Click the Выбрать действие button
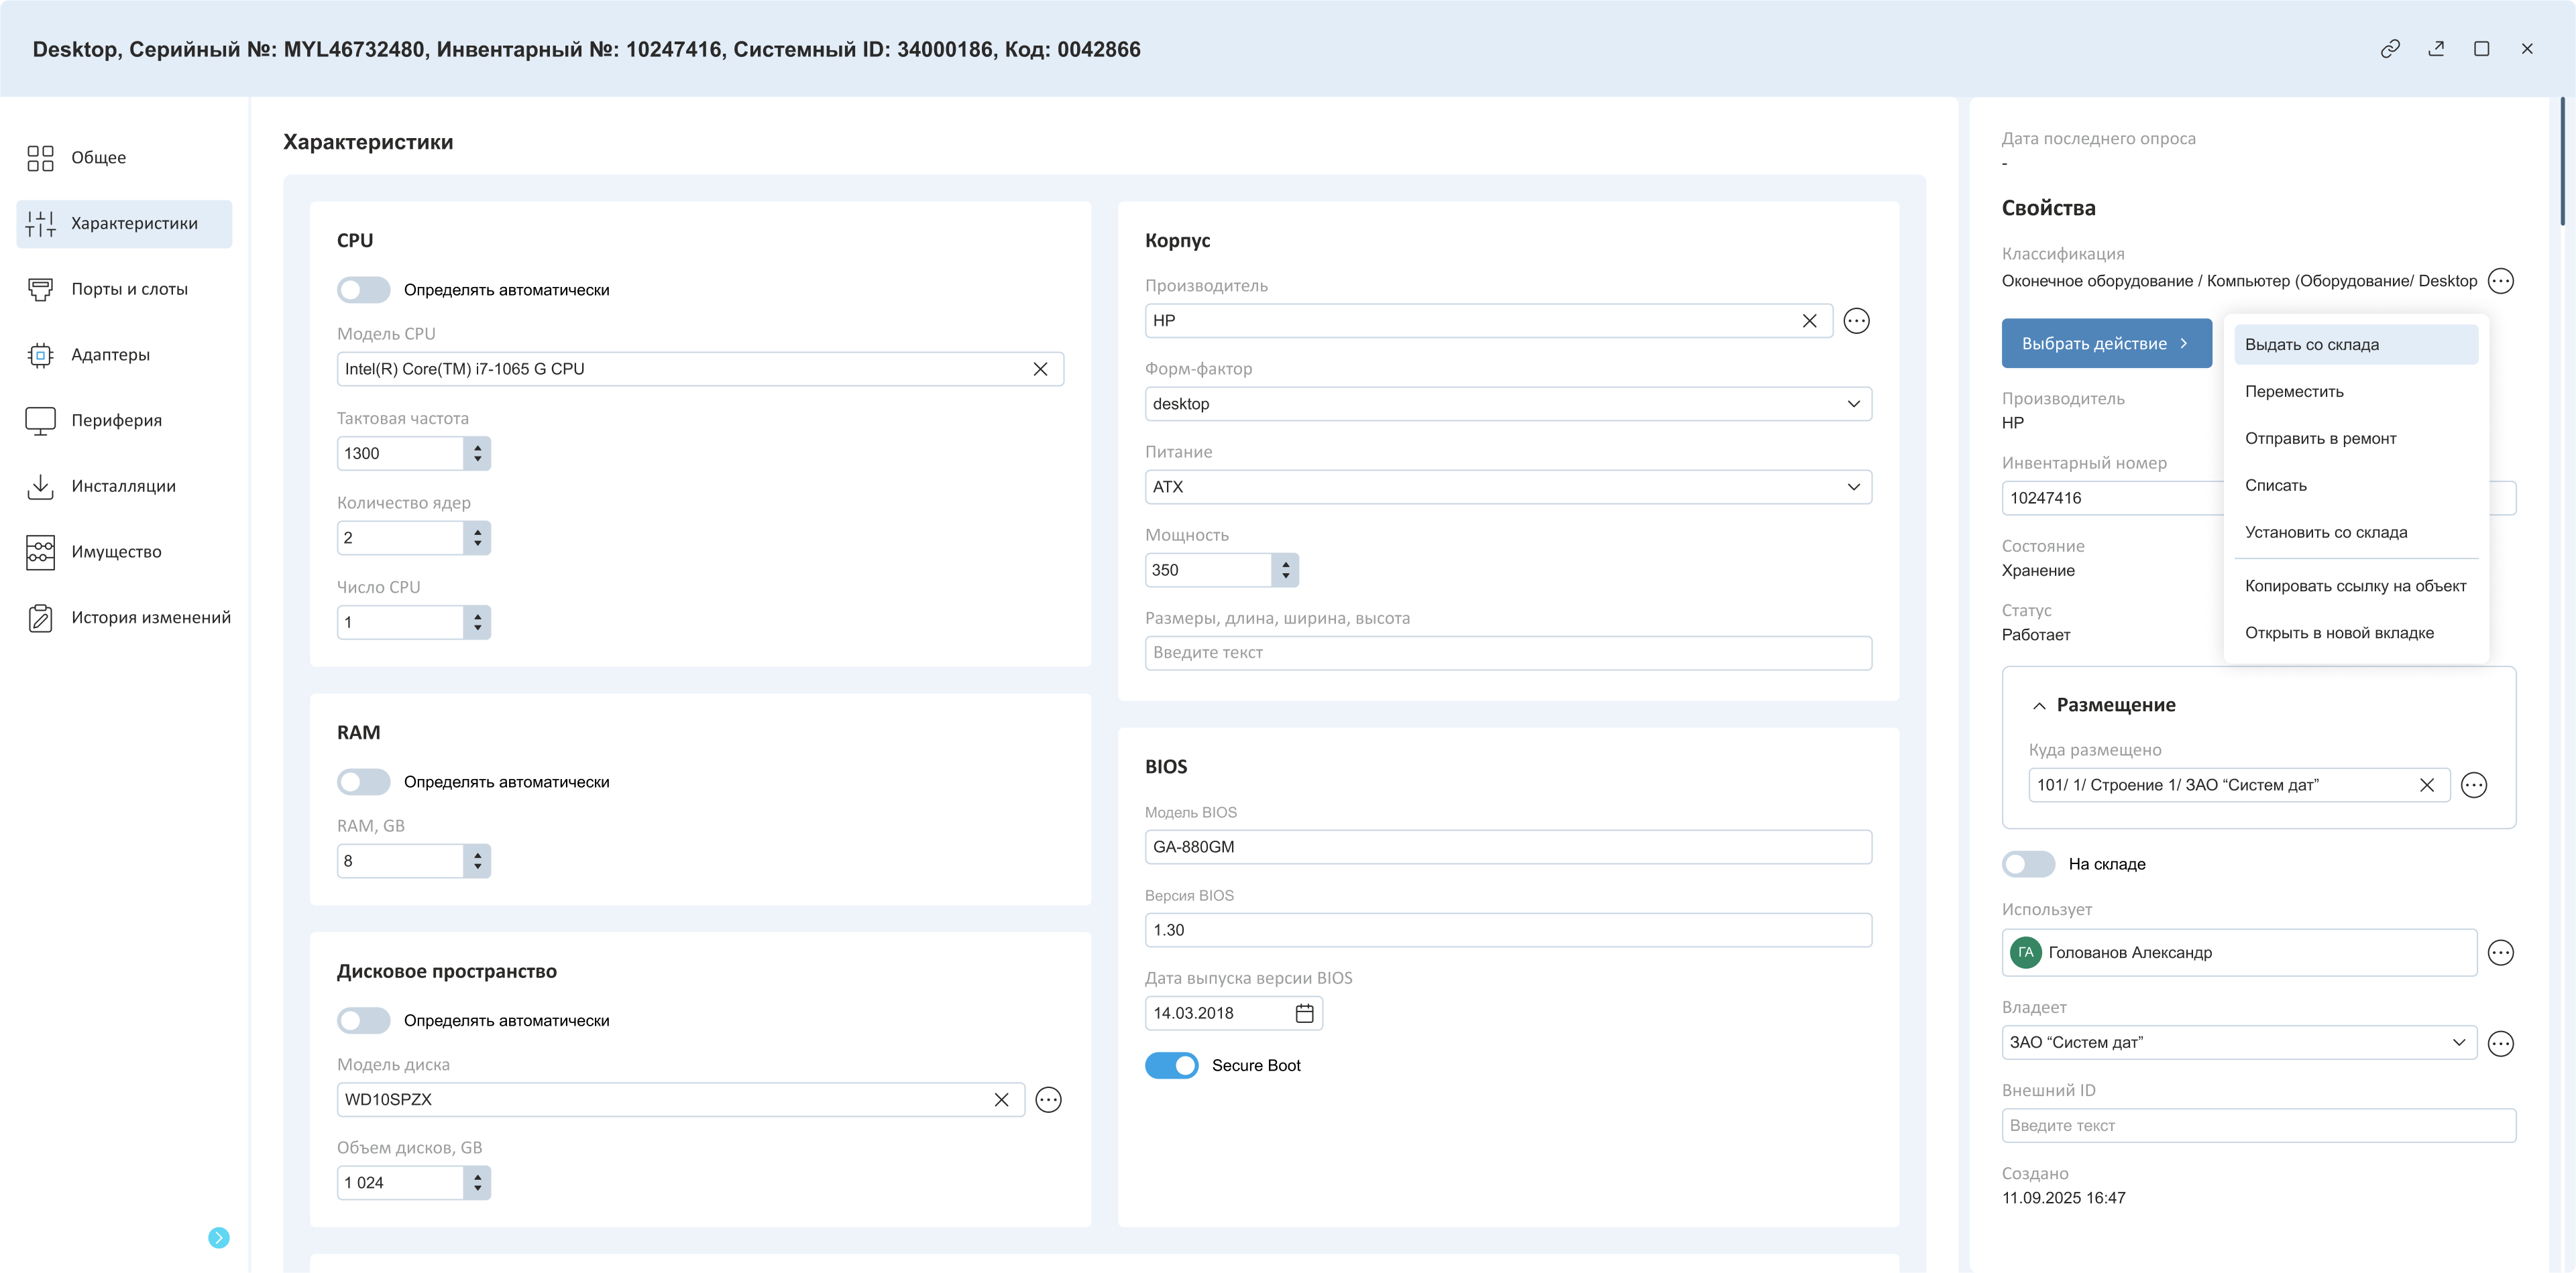 pyautogui.click(x=2106, y=344)
